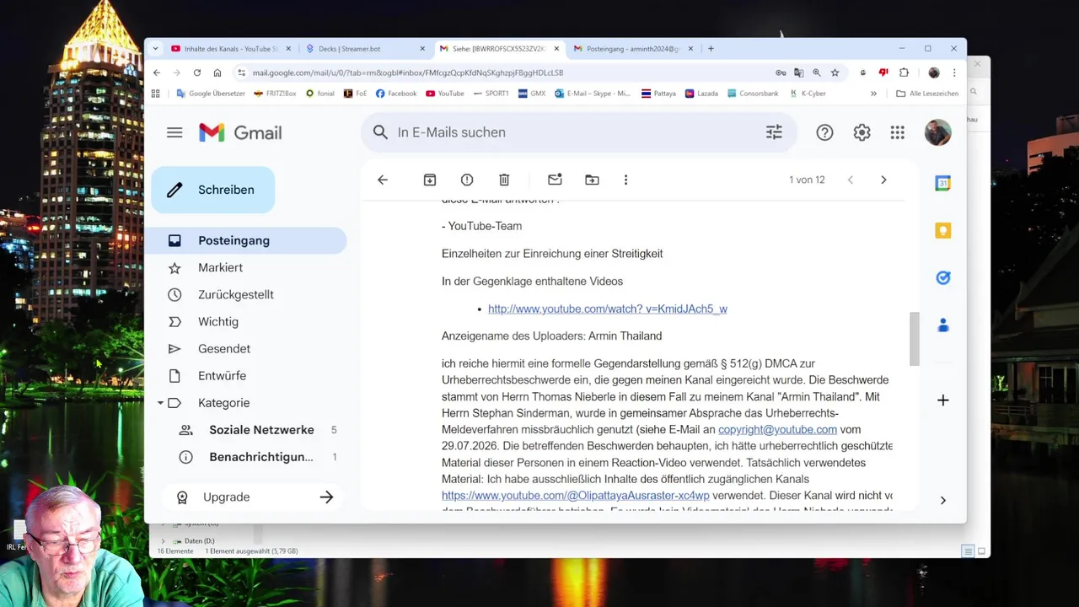Mark email as unread
1079x607 pixels.
click(x=555, y=180)
